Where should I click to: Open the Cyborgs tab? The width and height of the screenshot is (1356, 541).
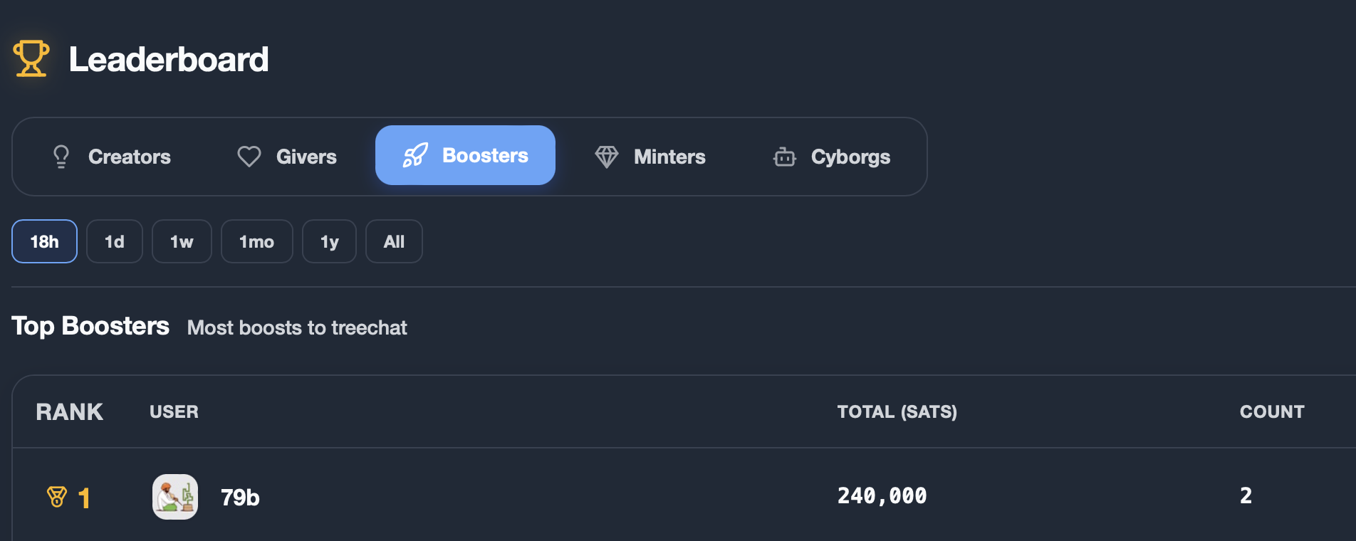pyautogui.click(x=831, y=157)
